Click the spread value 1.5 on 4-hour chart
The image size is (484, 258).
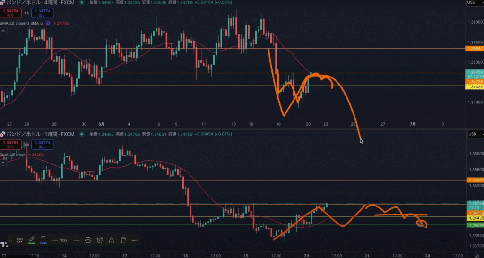tap(26, 13)
